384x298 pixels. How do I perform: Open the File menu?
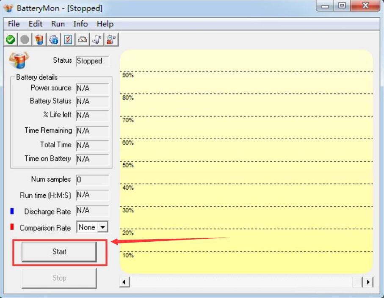(14, 24)
